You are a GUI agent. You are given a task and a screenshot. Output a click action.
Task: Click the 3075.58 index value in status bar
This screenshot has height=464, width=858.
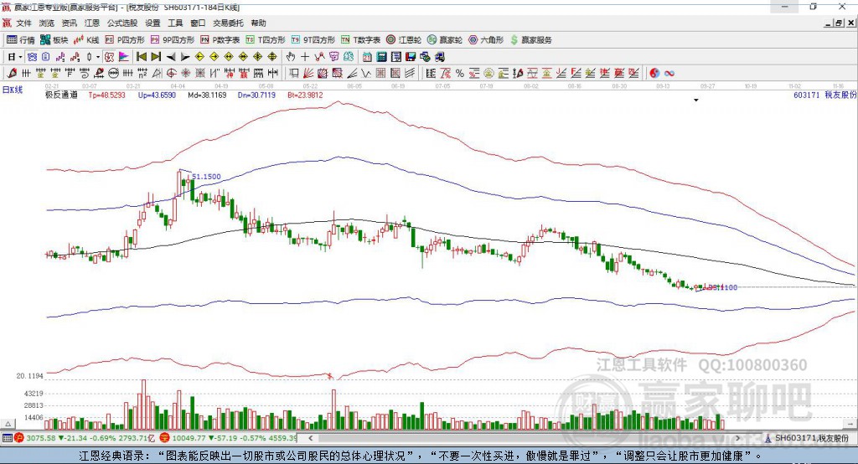point(40,438)
